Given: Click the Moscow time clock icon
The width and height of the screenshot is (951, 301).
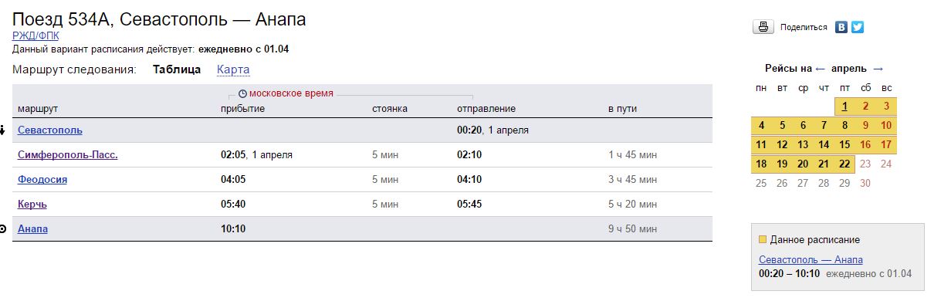Looking at the screenshot, I should click(242, 93).
